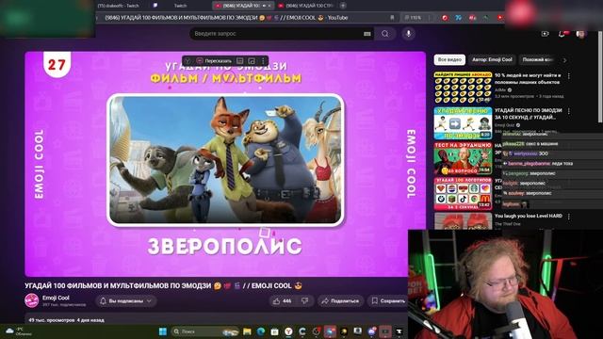Viewport: 603px width, 339px height.
Task: Open the weather widget on the taskbar
Action: [x=19, y=331]
